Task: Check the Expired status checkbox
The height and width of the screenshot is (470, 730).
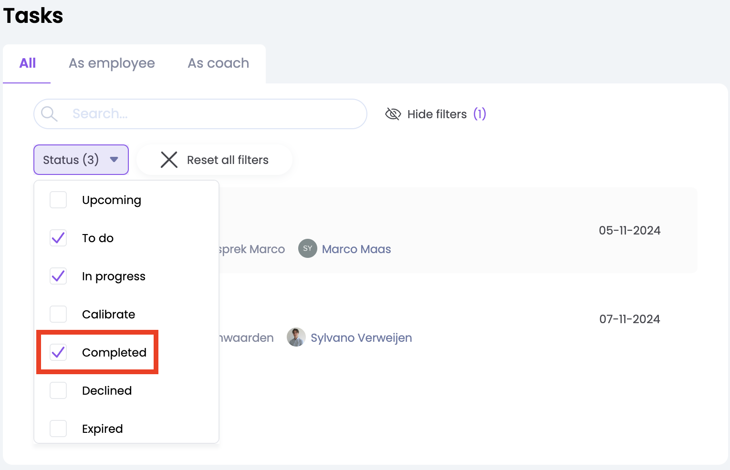Action: 58,429
